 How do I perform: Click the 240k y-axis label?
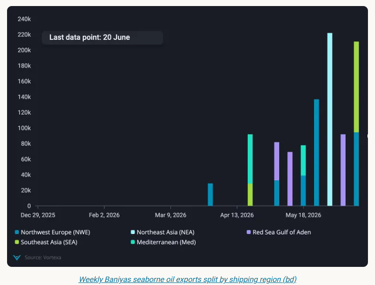click(24, 19)
